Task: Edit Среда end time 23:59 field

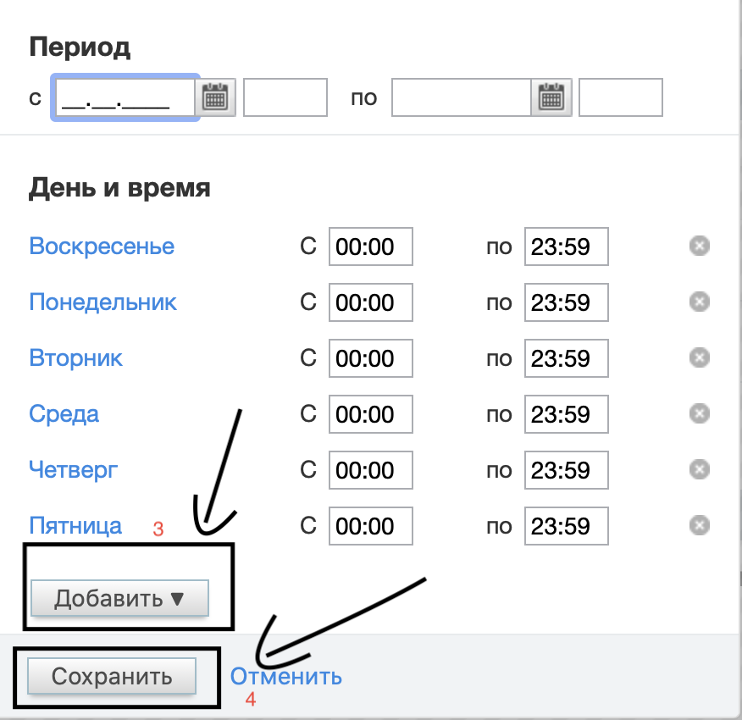Action: click(566, 414)
